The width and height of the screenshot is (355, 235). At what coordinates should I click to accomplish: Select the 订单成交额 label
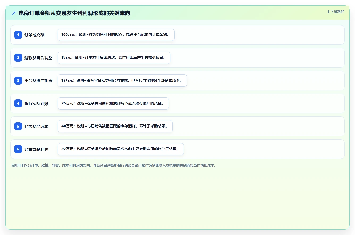34,35
